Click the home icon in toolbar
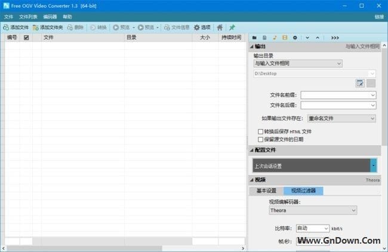Image resolution: width=388 pixels, height=252 pixels. pyautogui.click(x=220, y=27)
